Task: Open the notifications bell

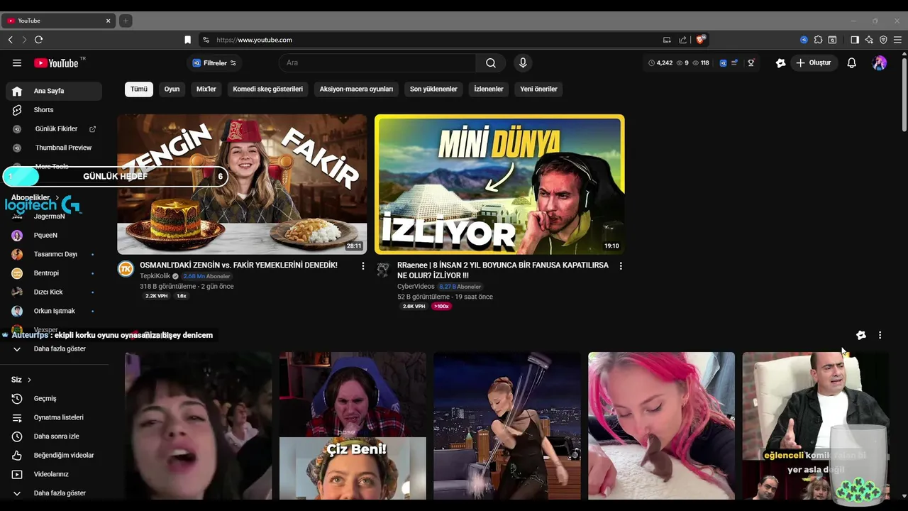Action: [852, 63]
